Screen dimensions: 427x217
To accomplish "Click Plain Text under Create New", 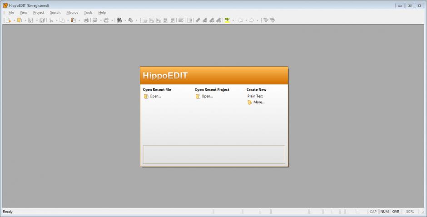I will click(x=255, y=96).
